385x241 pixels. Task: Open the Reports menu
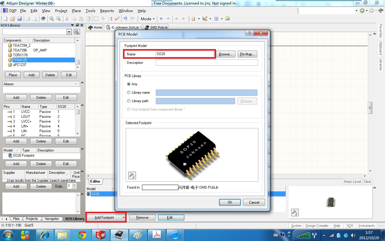(x=107, y=11)
